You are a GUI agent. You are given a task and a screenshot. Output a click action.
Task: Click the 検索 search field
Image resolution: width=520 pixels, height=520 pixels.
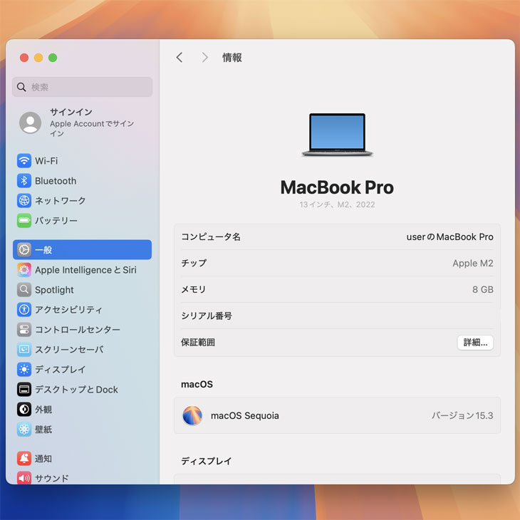(83, 87)
